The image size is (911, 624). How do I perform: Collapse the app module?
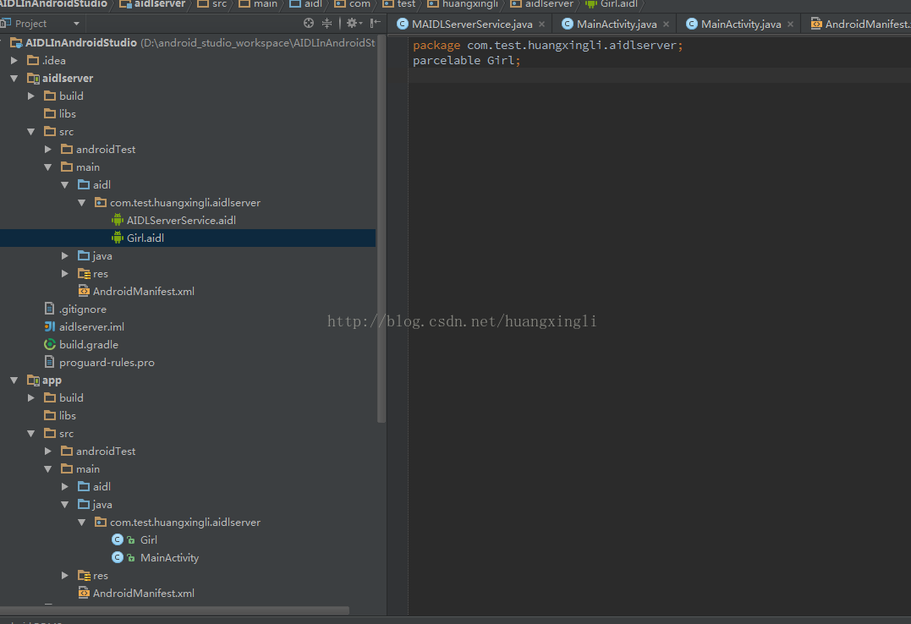14,380
